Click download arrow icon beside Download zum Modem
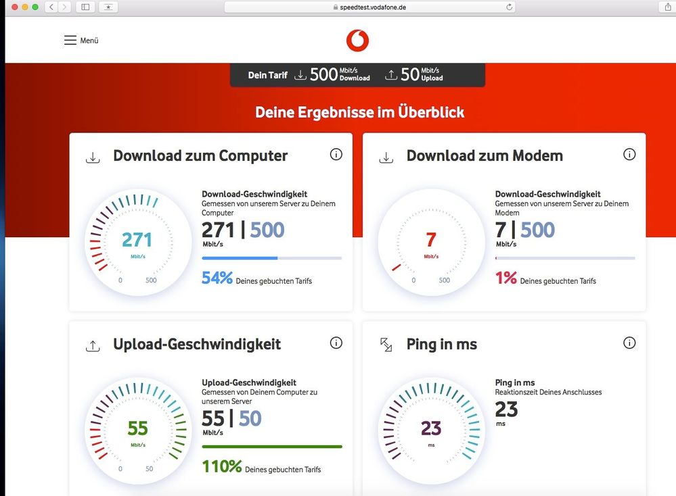Viewport: 676px width, 496px height. 386,157
